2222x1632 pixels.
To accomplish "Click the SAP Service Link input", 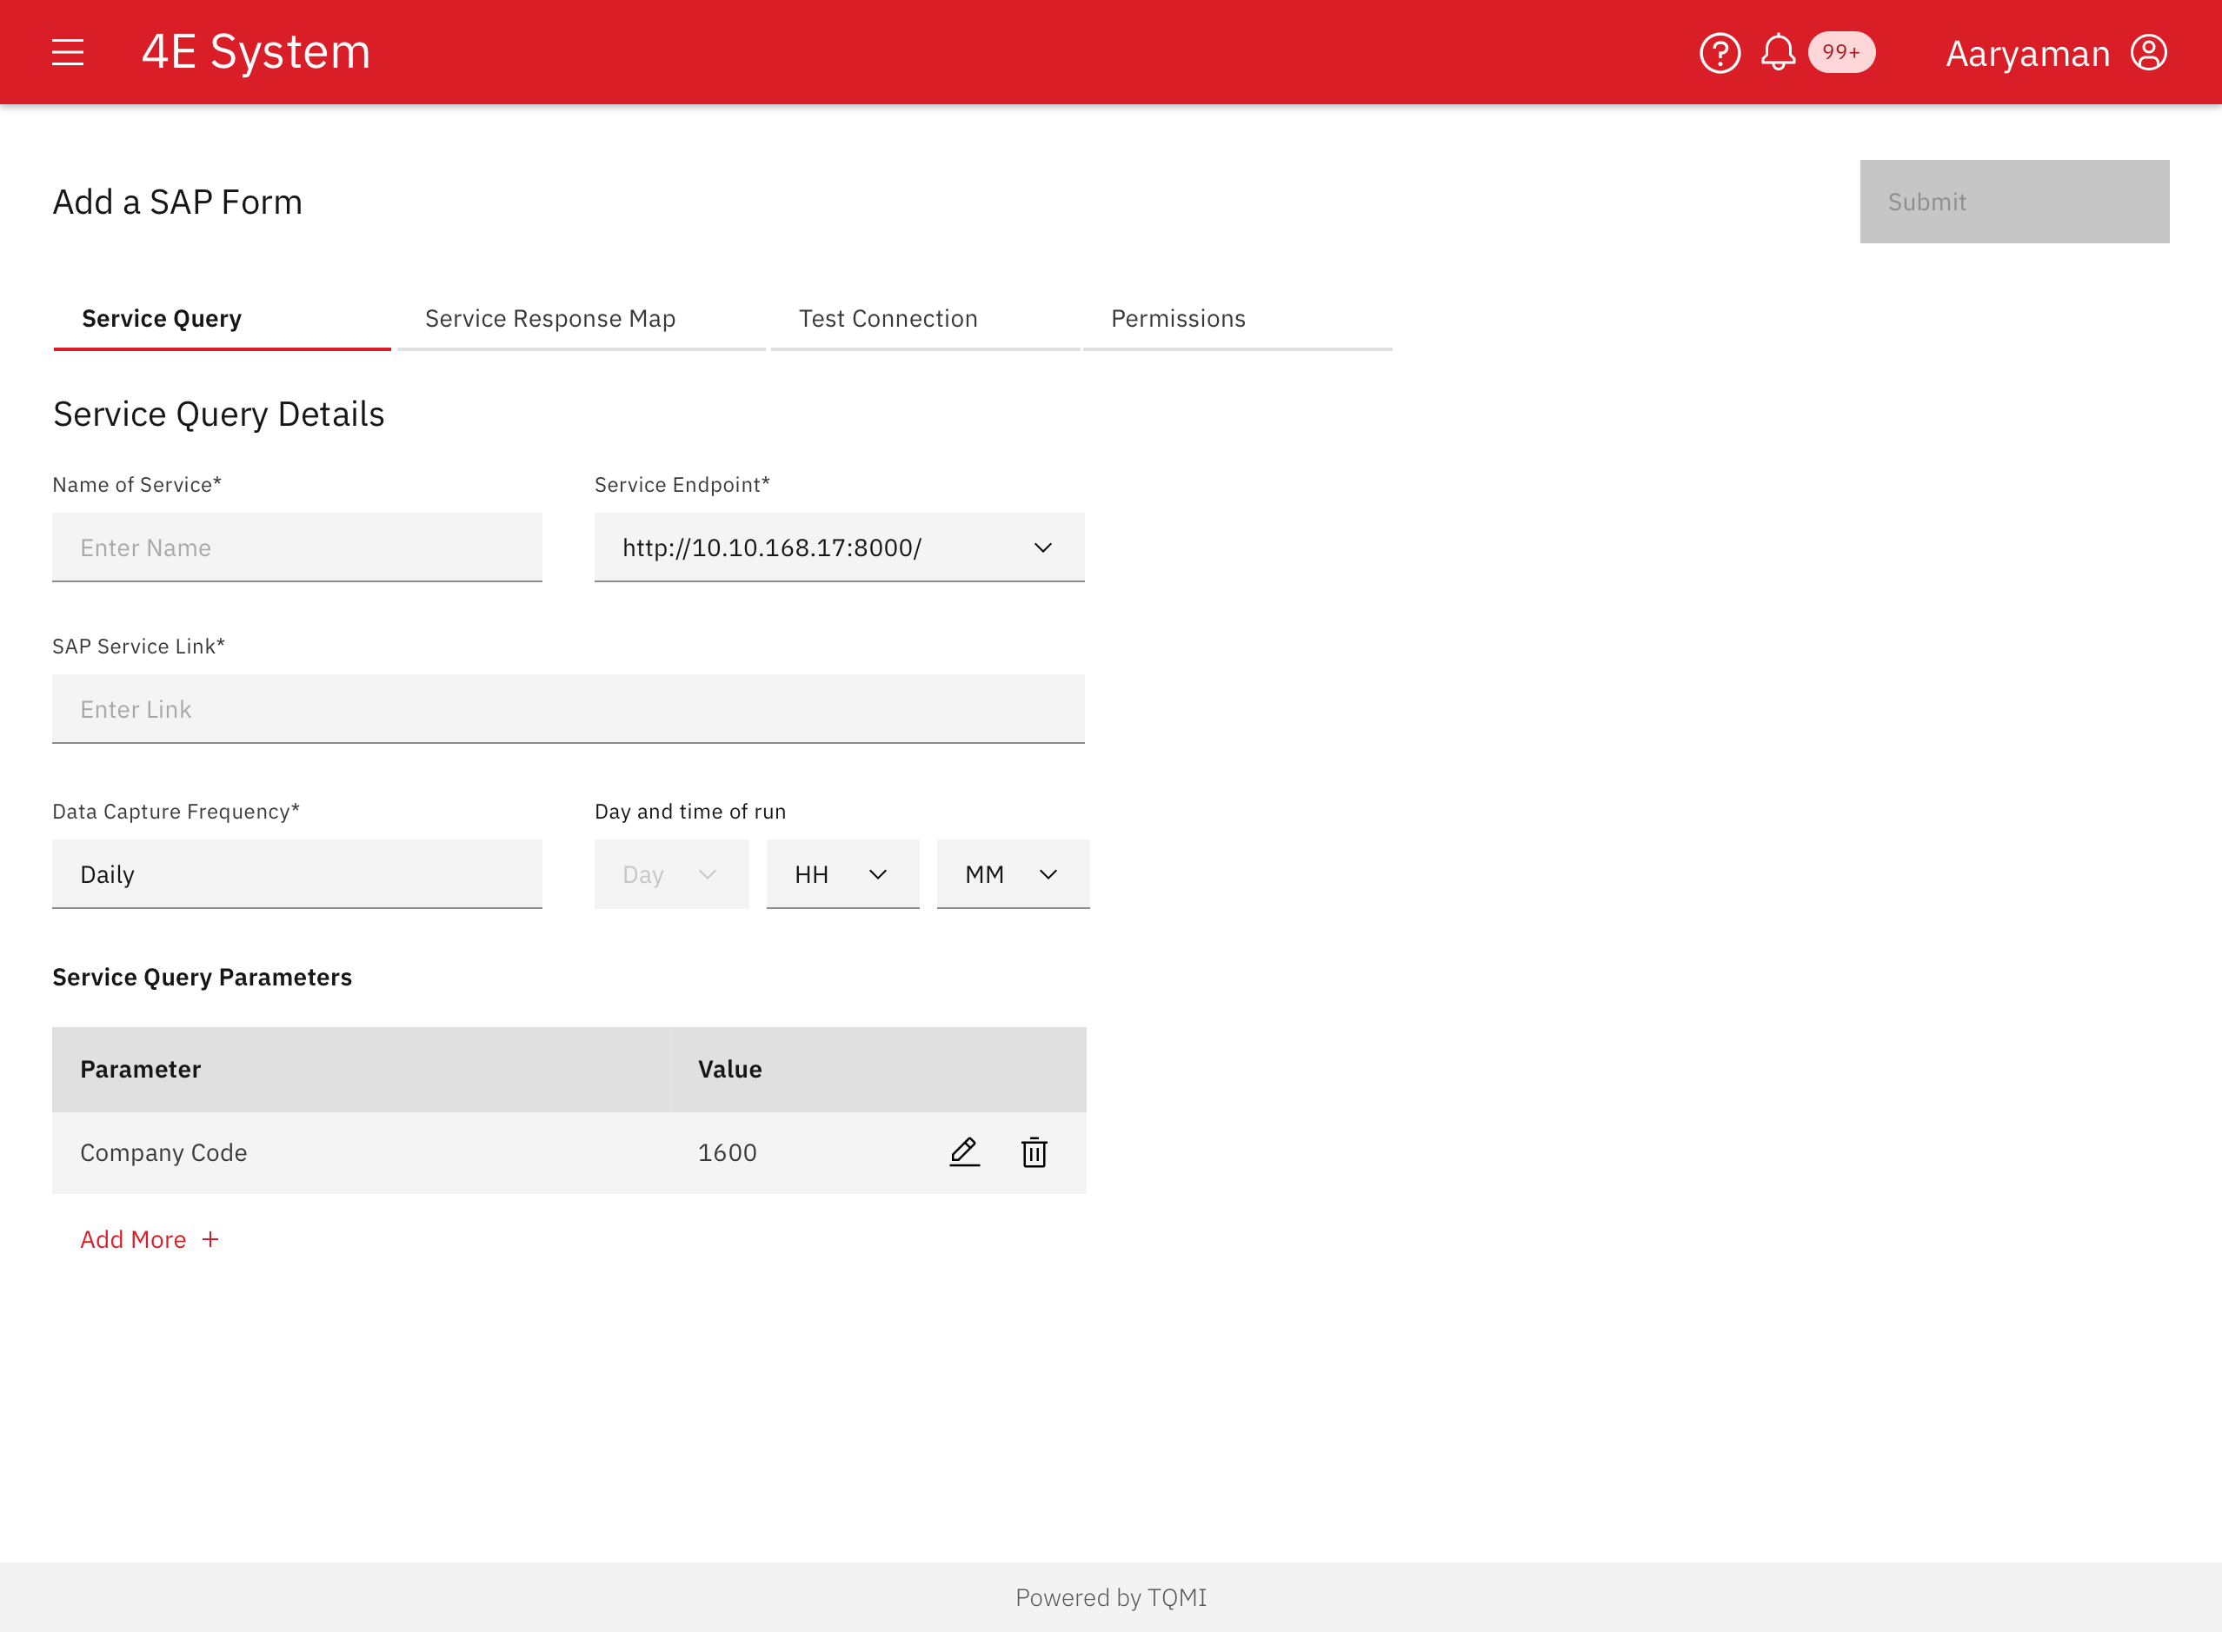I will (x=567, y=709).
